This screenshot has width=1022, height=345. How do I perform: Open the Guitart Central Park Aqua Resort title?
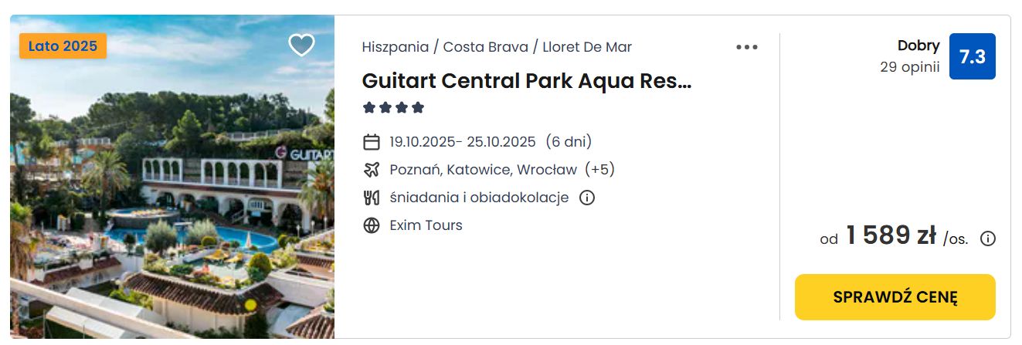coord(527,81)
